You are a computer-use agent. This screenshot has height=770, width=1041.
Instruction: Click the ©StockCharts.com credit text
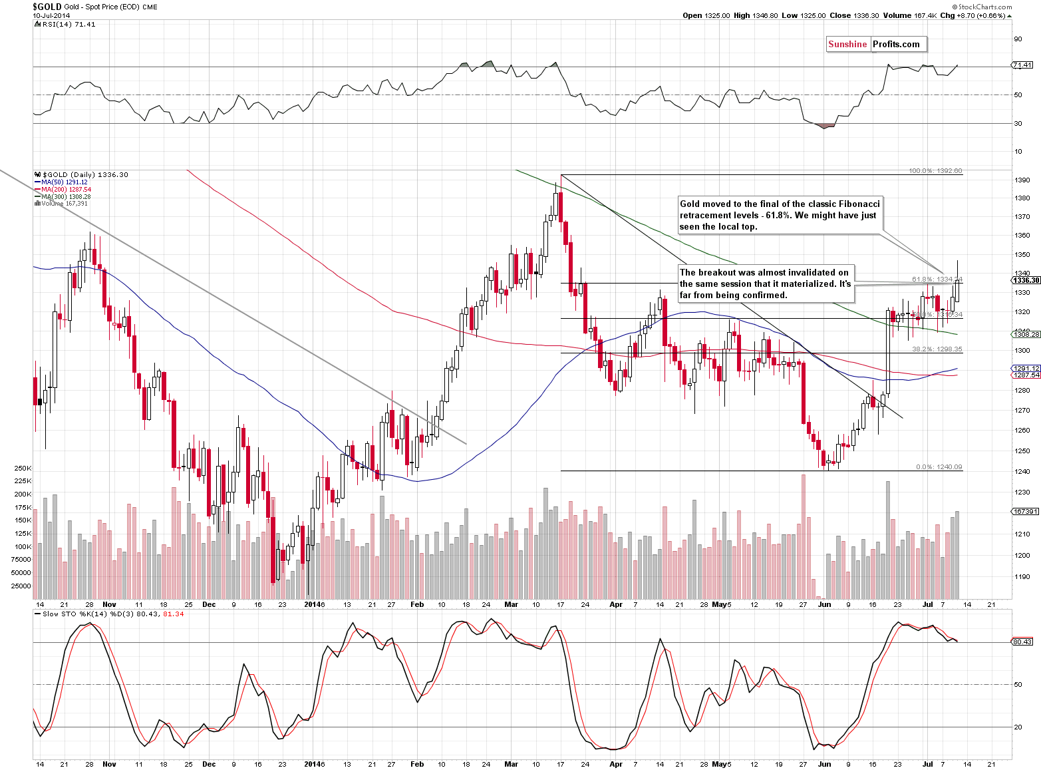pyautogui.click(x=982, y=7)
